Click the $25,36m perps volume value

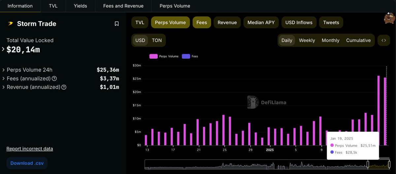108,70
